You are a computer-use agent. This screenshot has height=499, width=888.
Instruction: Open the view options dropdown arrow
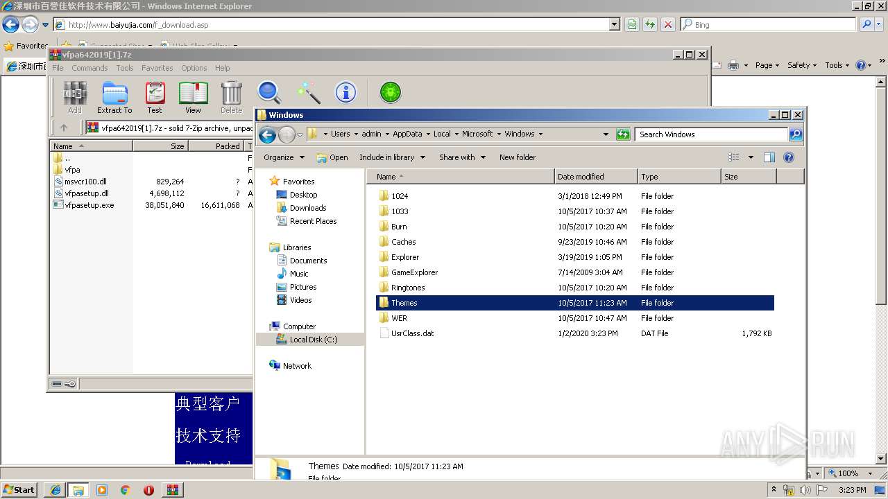751,157
